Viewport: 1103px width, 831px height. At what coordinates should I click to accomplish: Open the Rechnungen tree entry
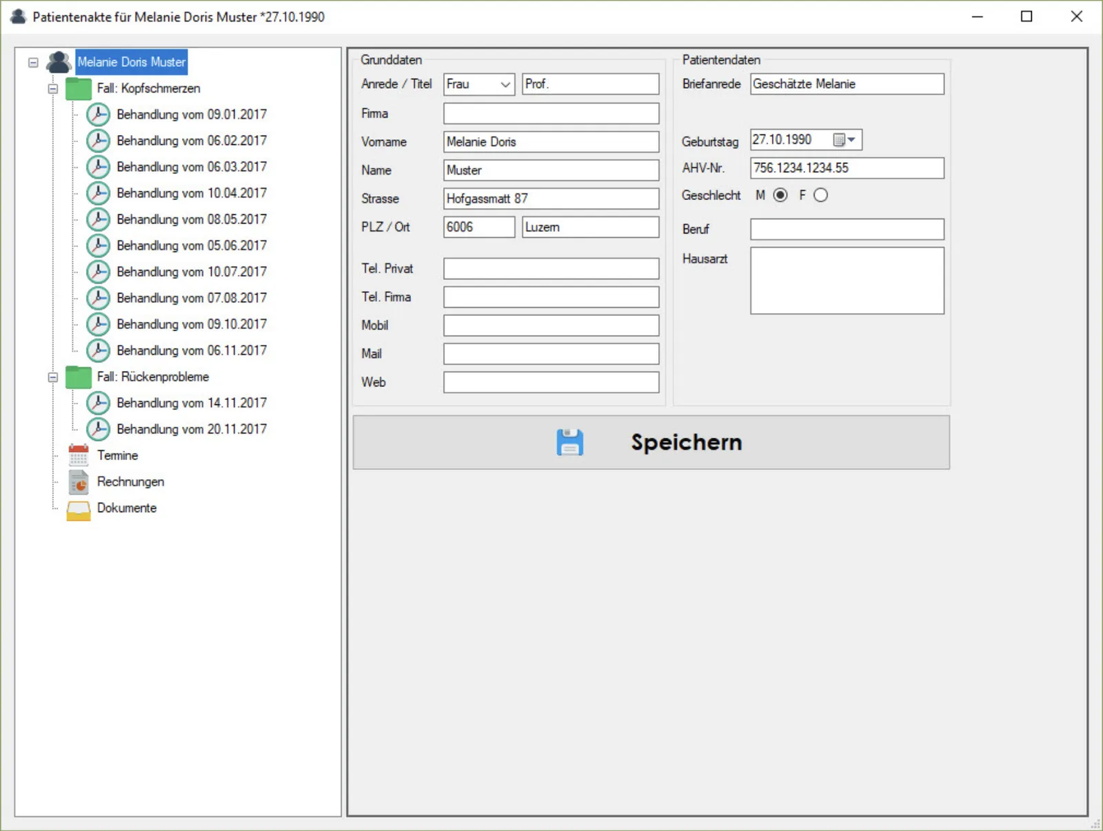pyautogui.click(x=130, y=481)
